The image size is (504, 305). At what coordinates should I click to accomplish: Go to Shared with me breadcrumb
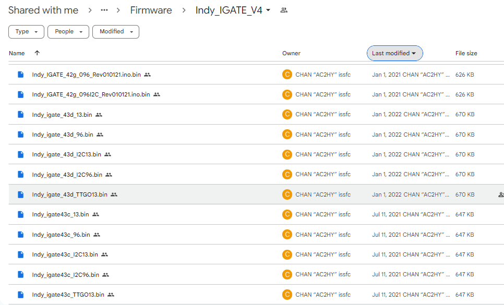tap(43, 10)
